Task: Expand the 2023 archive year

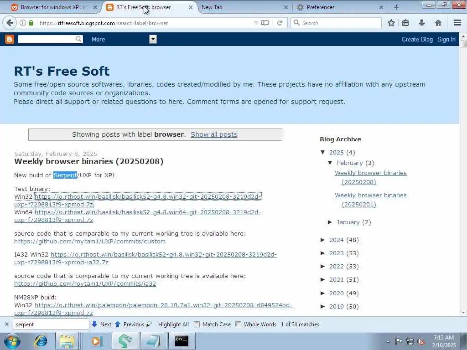Action: (x=322, y=253)
